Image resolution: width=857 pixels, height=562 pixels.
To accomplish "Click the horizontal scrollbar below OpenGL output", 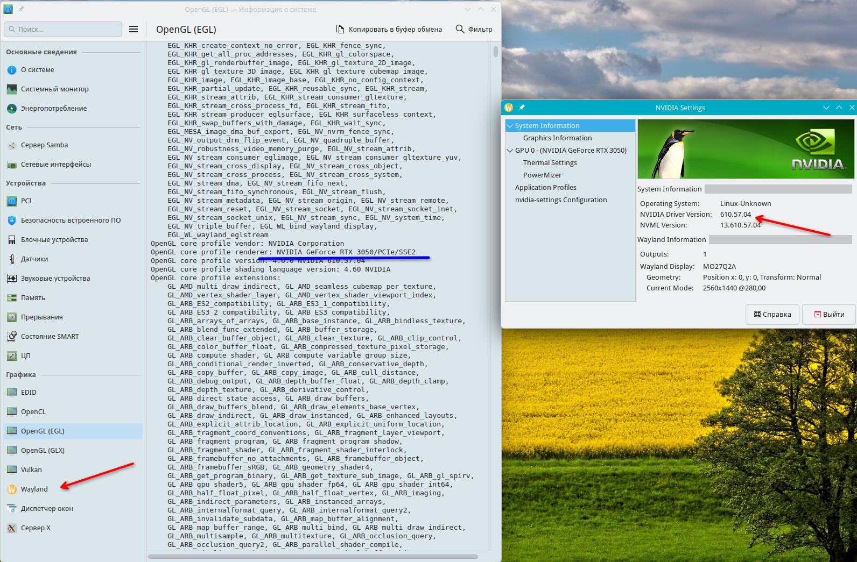I will 313,557.
